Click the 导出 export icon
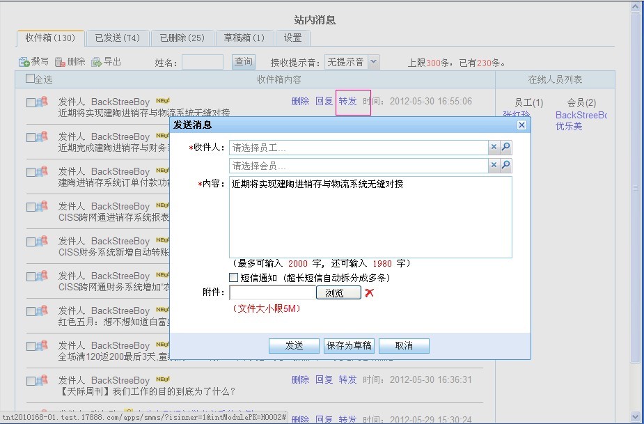Screen dimensions: 644x424 [97, 62]
